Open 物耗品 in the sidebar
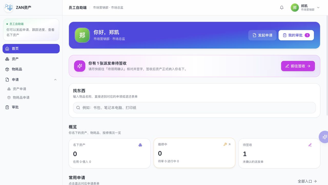This screenshot has height=185, width=328. click(31, 69)
